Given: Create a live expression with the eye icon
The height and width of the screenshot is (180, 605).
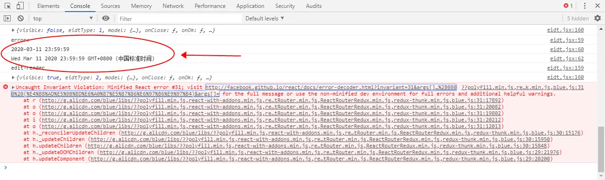Looking at the screenshot, I should click(x=106, y=18).
